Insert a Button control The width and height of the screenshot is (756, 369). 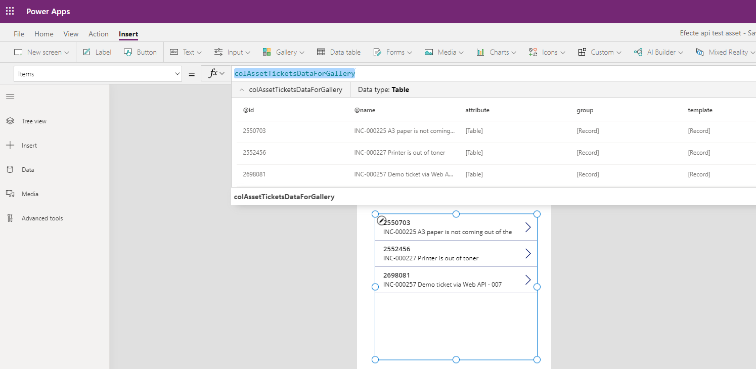coord(140,52)
